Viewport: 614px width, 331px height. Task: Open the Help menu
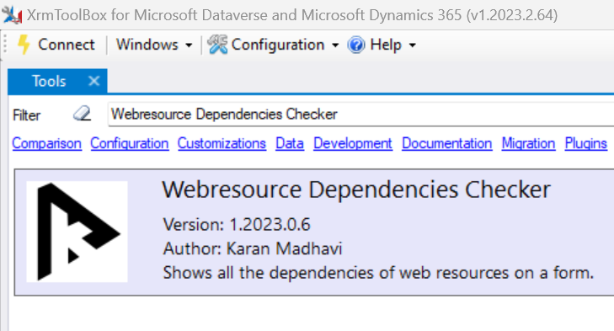point(386,45)
